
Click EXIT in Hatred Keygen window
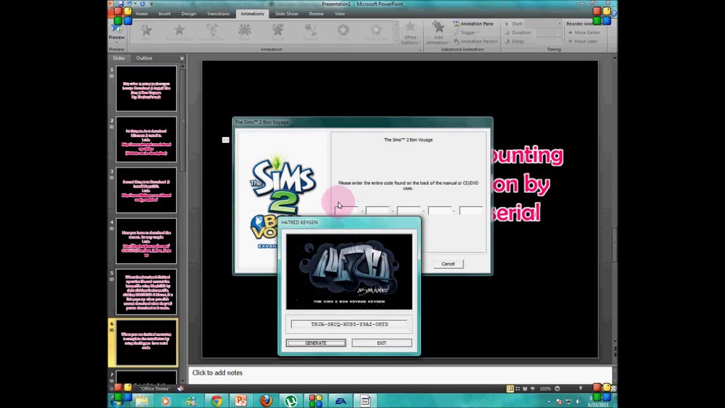[x=381, y=343]
